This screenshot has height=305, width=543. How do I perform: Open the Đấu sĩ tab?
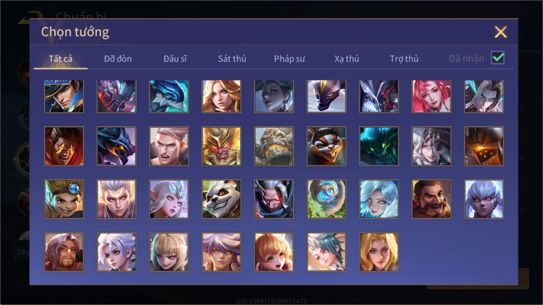175,59
